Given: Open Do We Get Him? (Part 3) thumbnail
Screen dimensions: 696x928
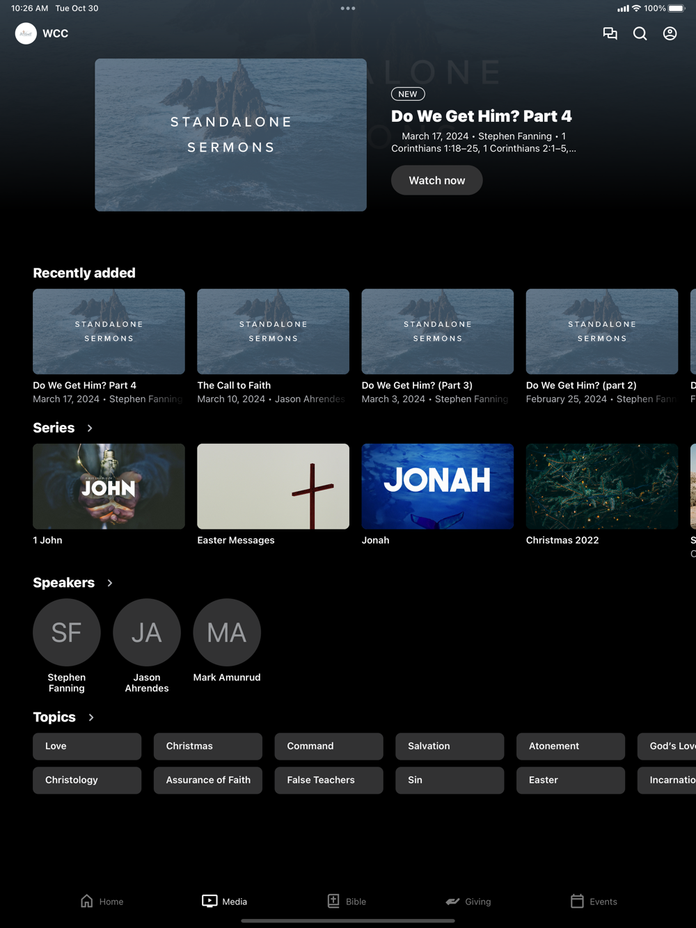Looking at the screenshot, I should (x=437, y=332).
